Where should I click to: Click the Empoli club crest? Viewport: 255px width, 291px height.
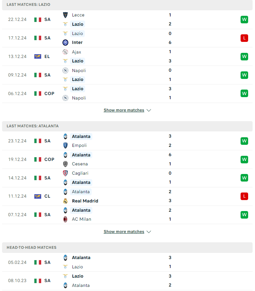65,145
